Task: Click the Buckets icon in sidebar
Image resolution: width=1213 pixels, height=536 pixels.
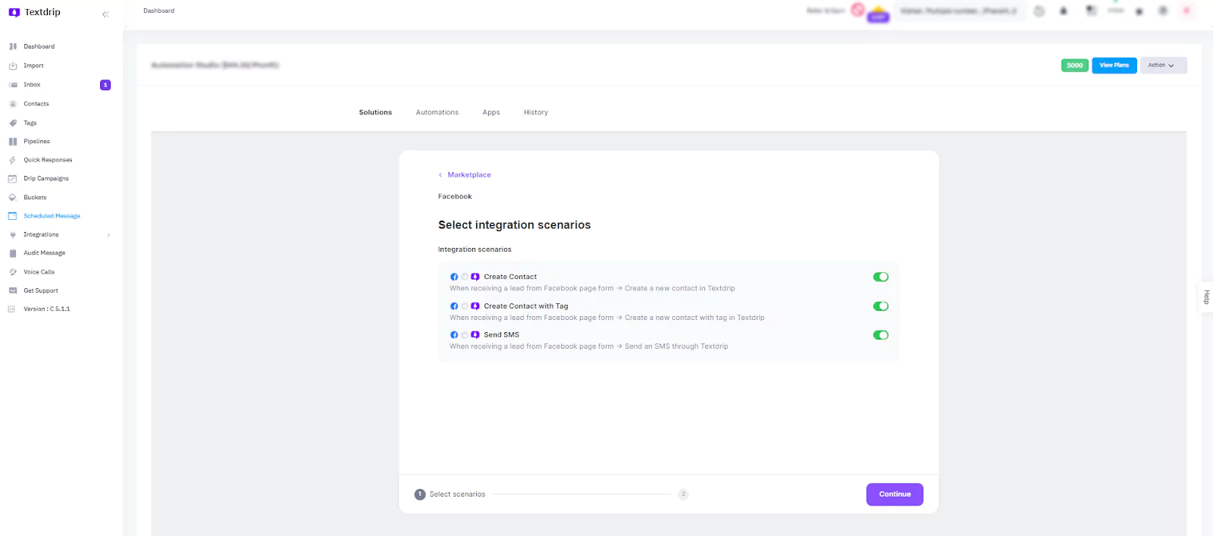Action: [x=13, y=198]
